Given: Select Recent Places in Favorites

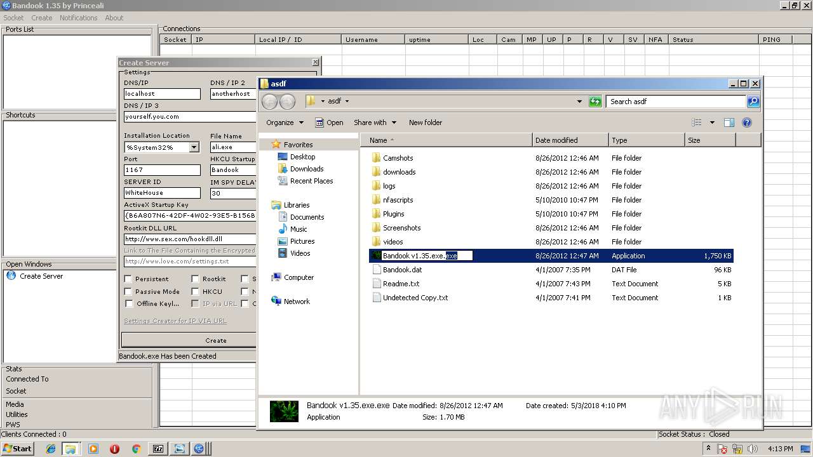Looking at the screenshot, I should point(311,181).
